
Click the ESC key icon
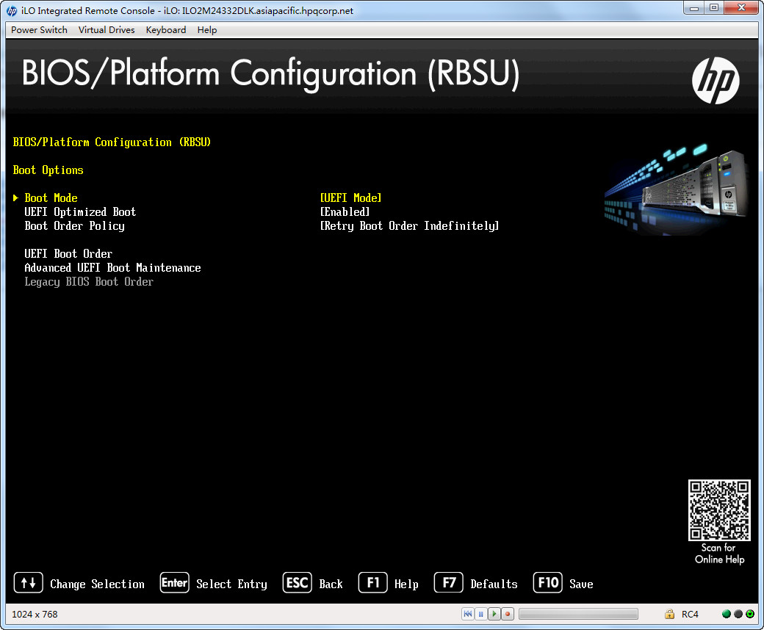[298, 582]
